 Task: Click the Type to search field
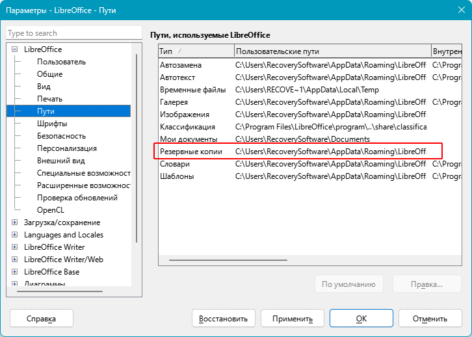click(x=73, y=33)
